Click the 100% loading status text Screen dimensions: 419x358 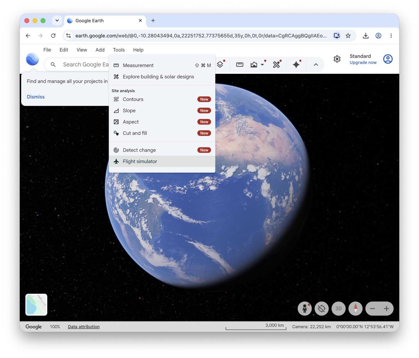(x=55, y=327)
